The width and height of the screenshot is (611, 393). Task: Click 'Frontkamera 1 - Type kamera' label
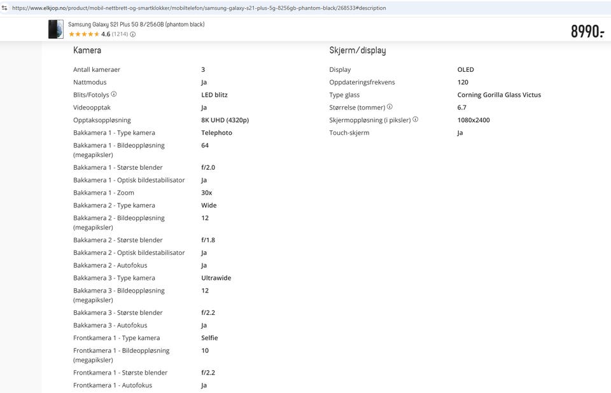point(116,338)
